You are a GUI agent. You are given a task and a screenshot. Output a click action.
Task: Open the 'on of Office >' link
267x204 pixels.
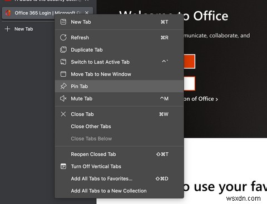(201, 99)
